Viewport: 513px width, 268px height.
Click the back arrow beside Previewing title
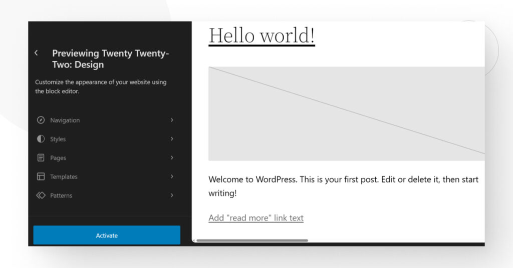point(36,53)
